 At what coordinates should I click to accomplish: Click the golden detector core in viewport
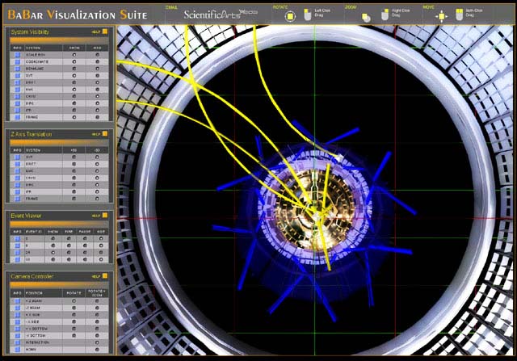pyautogui.click(x=314, y=211)
